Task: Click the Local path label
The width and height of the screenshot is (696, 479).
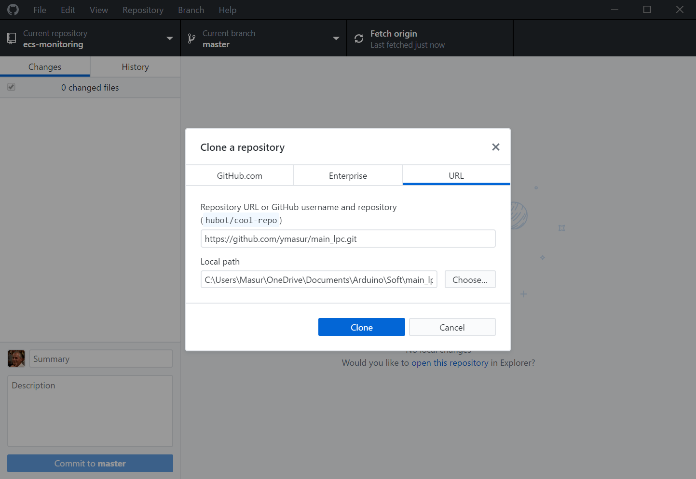Action: [220, 261]
